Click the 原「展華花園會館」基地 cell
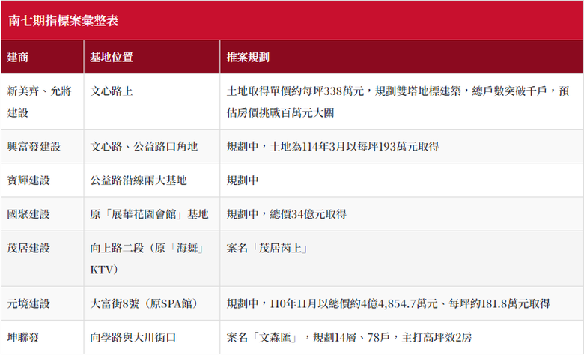The height and width of the screenshot is (355, 584). tap(152, 214)
